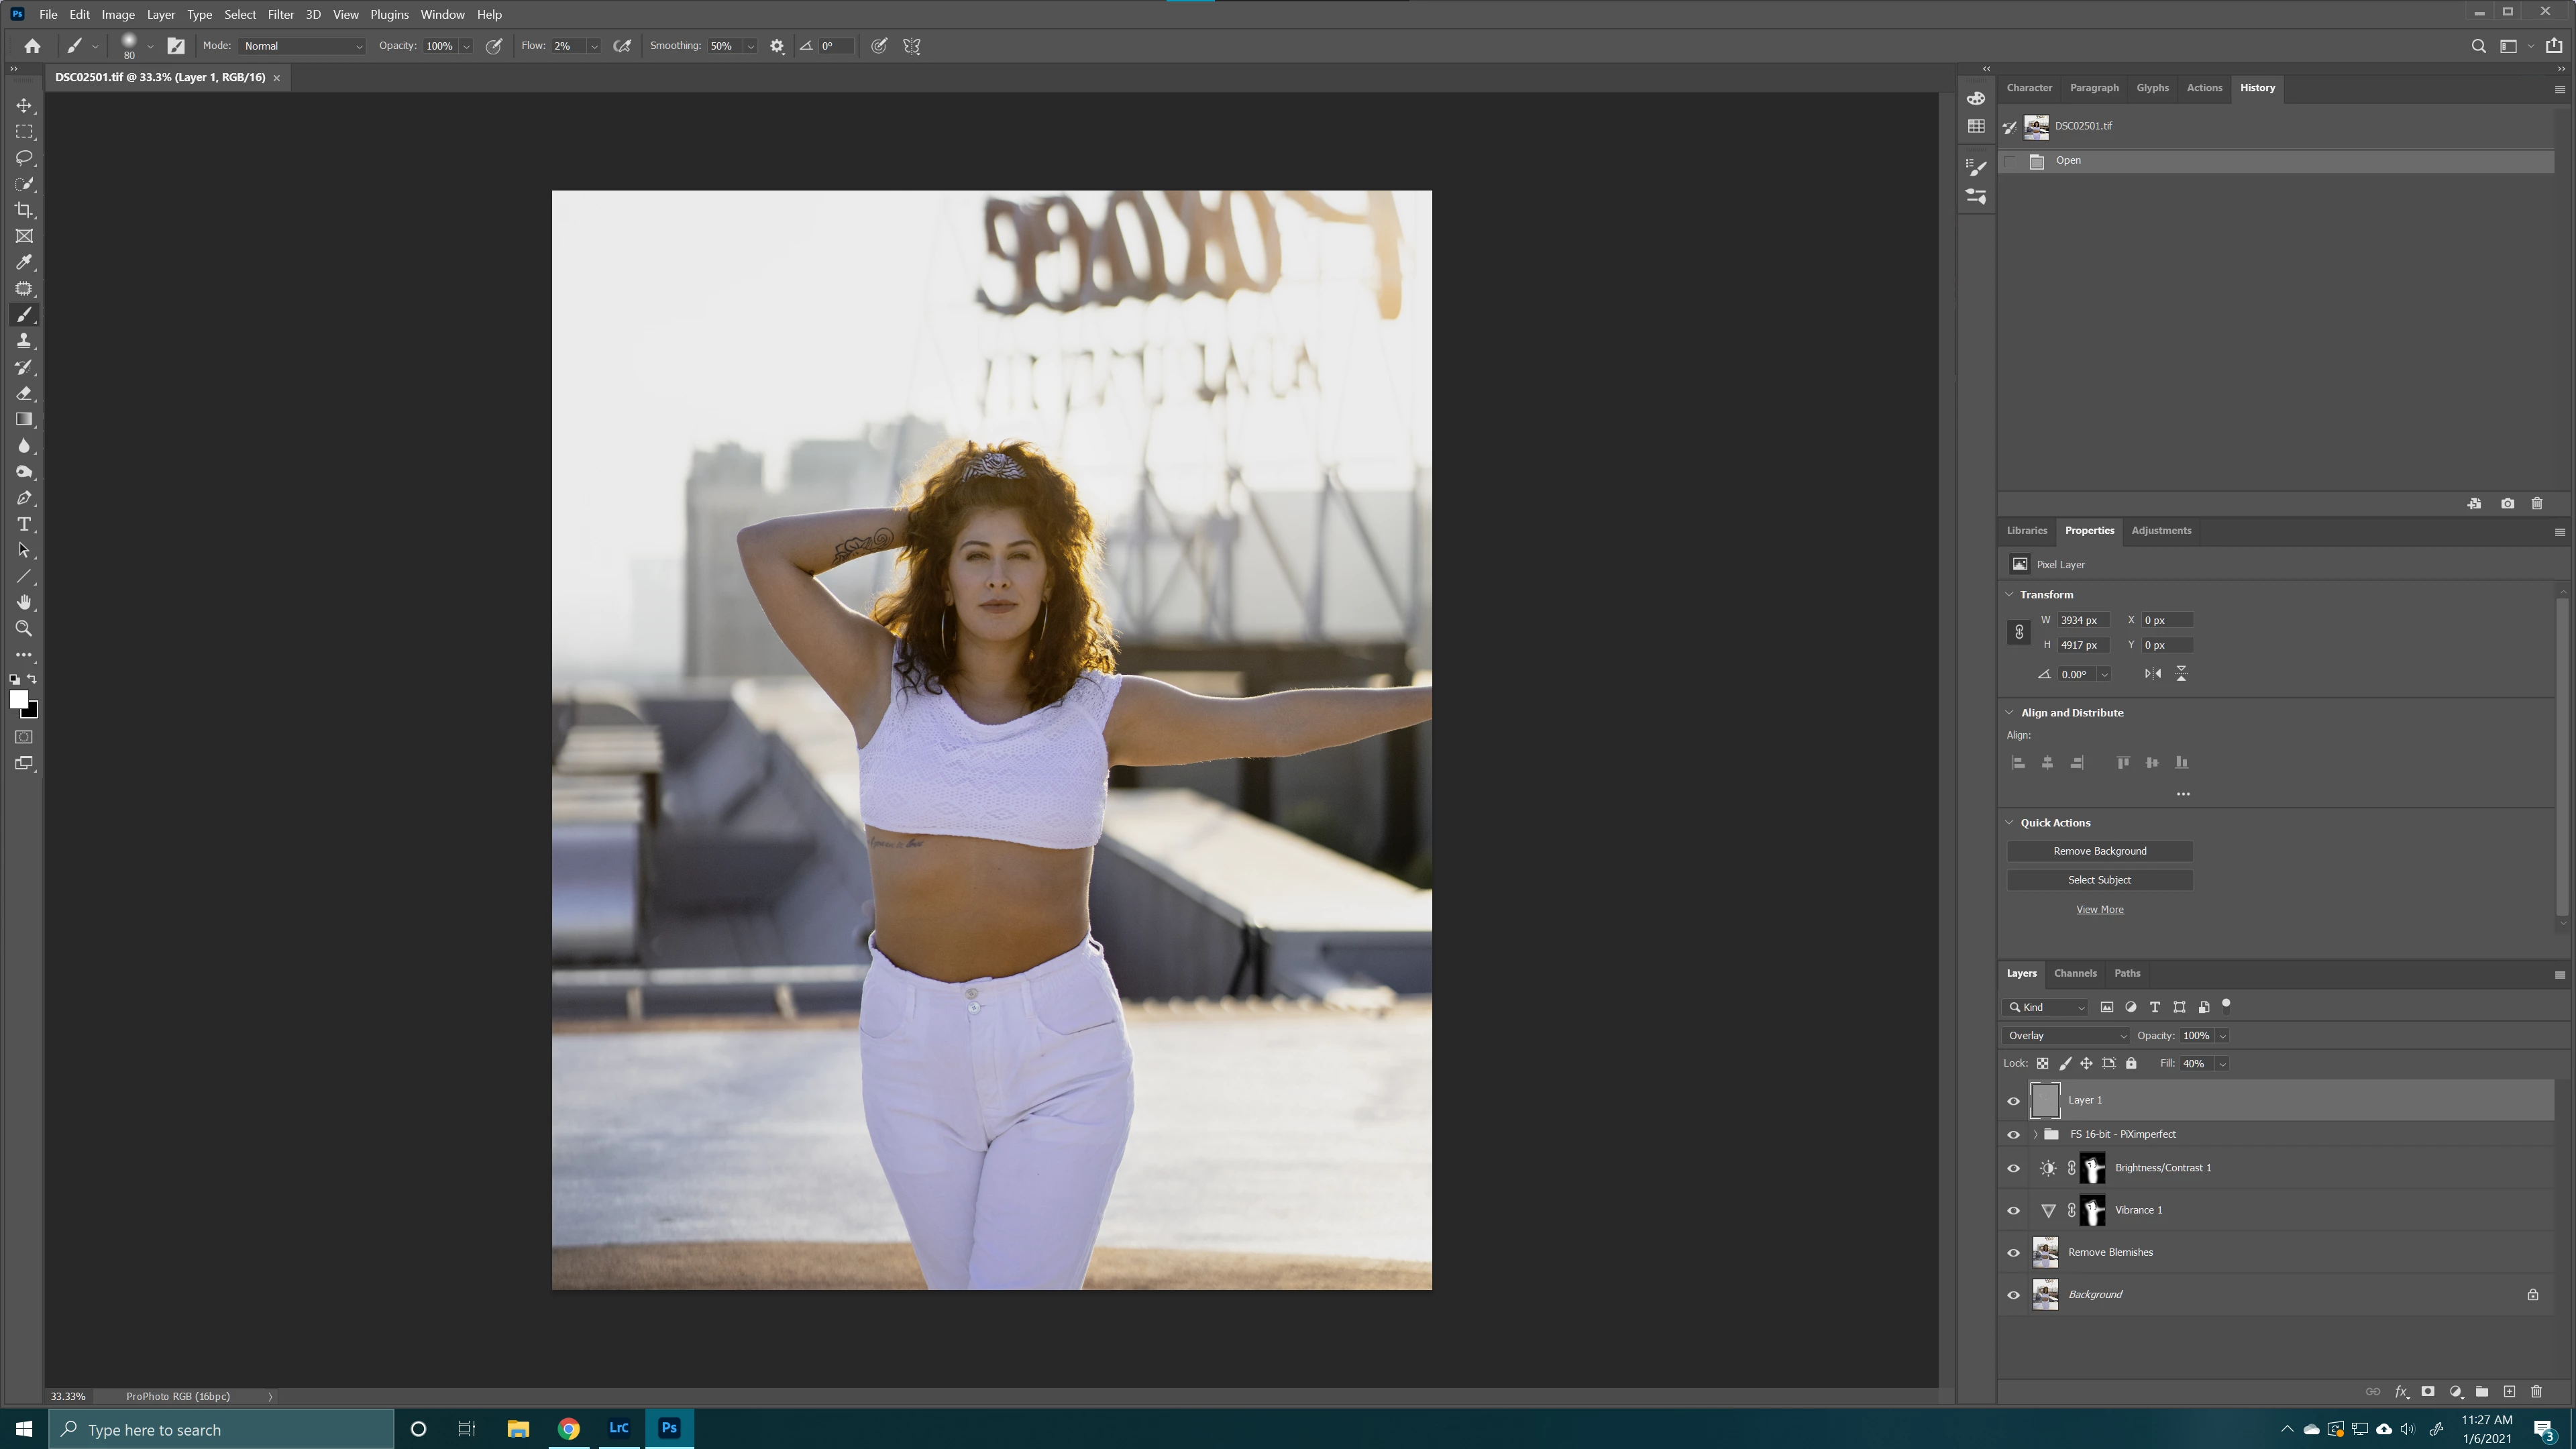Click the View More link
This screenshot has width=2576, height=1449.
pos(2099,909)
